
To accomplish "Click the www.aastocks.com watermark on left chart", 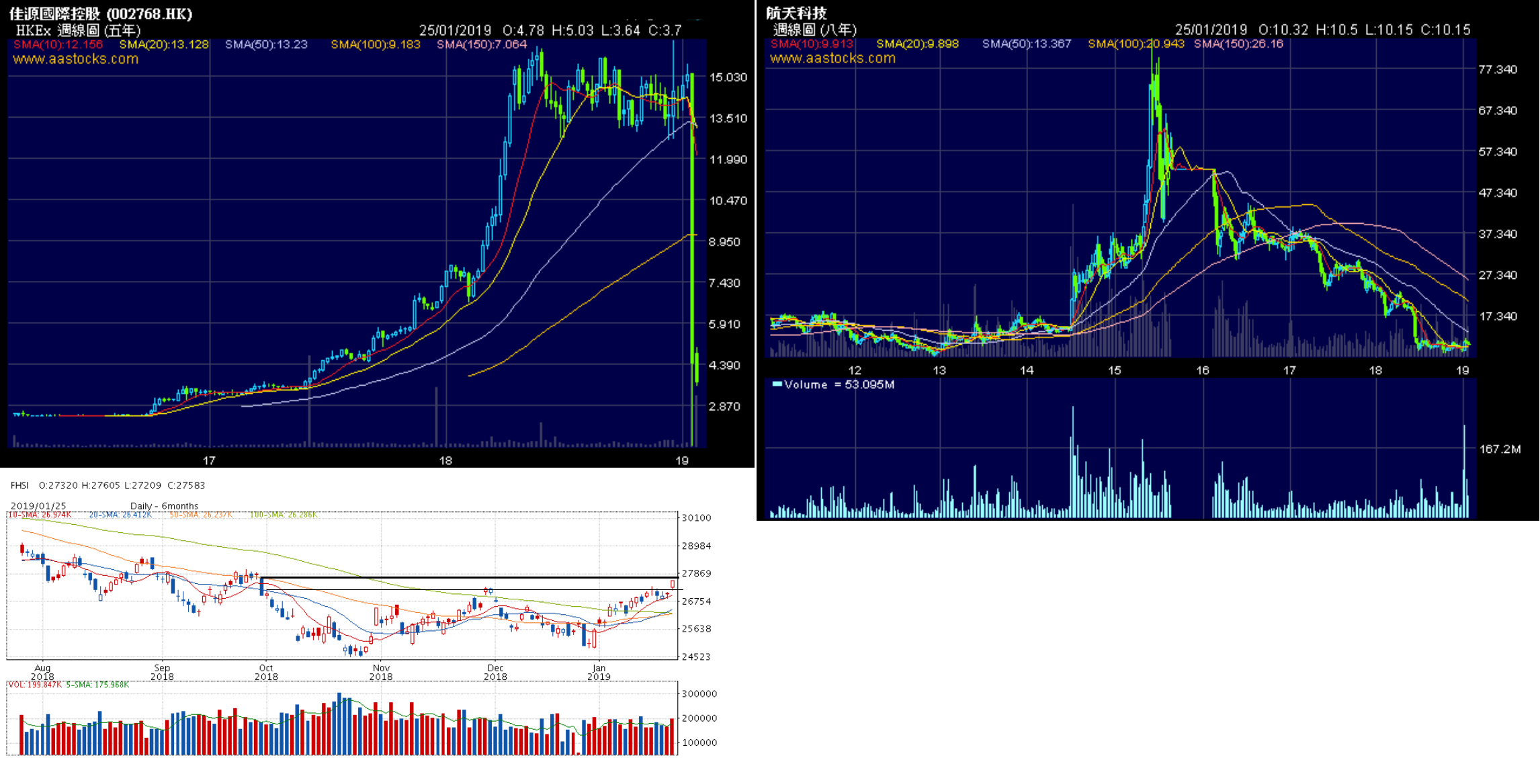I will point(76,59).
